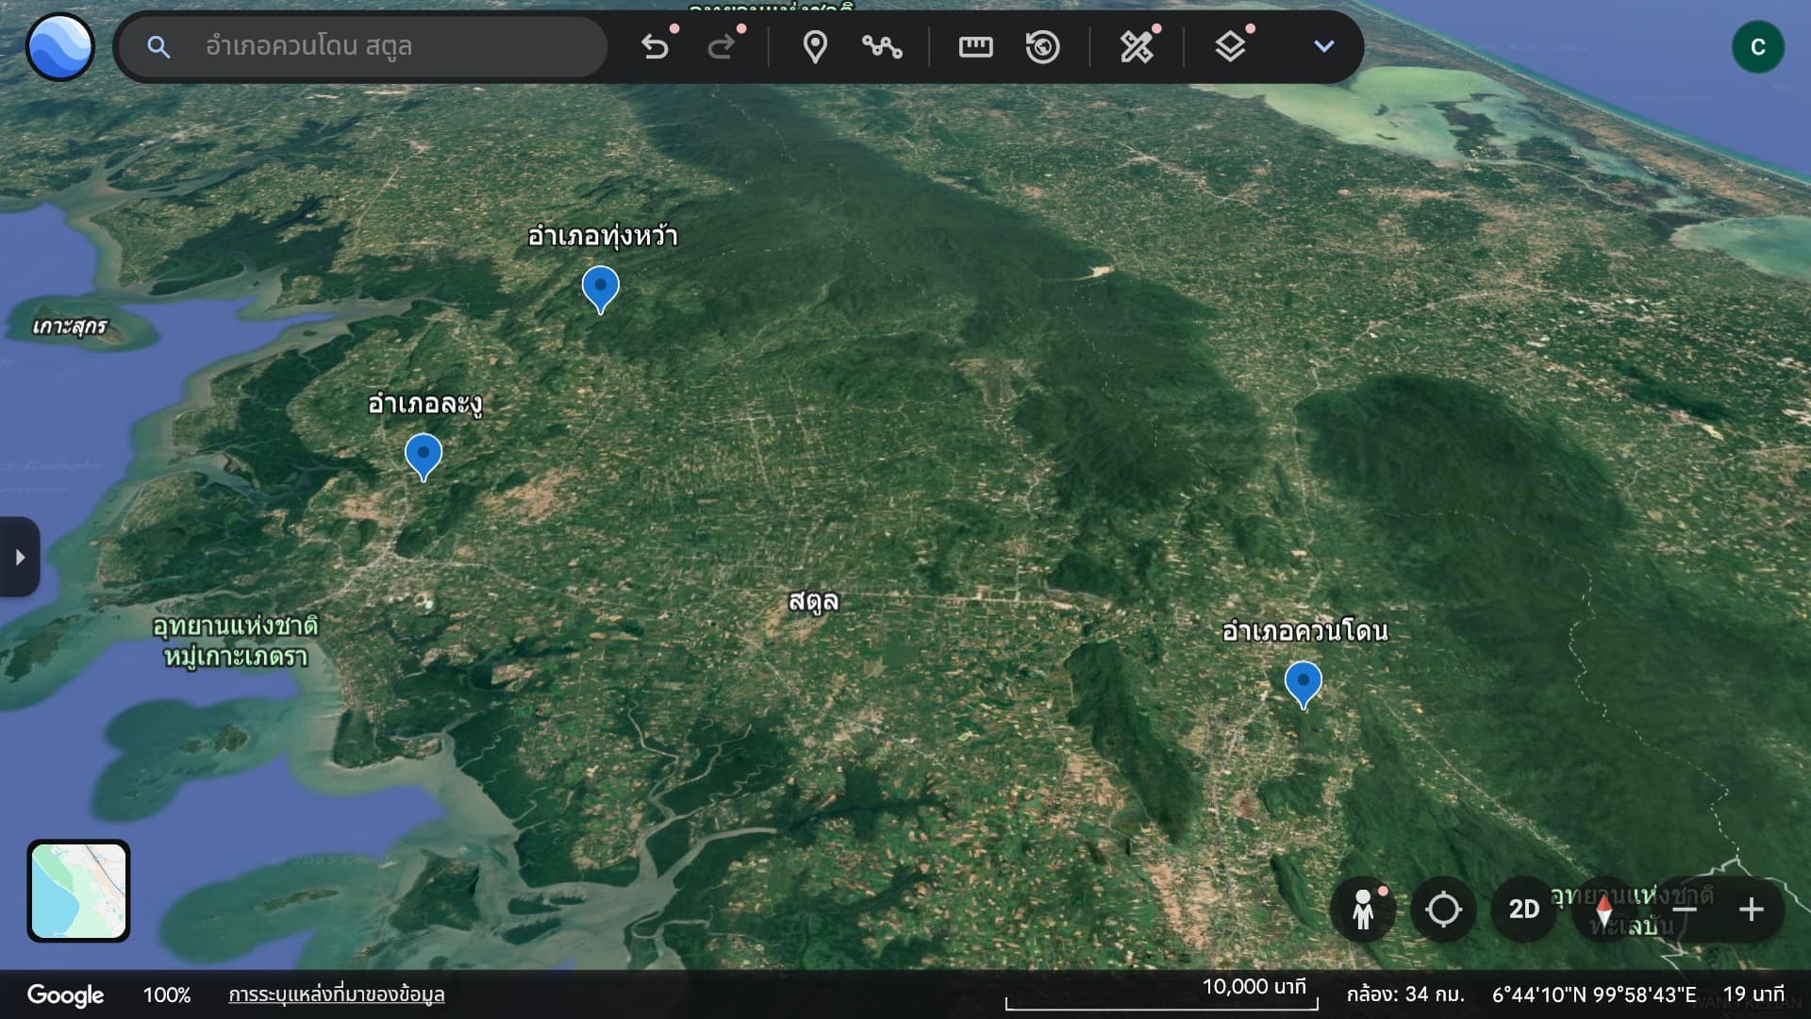
Task: Collapse the toolbar with the chevron
Action: 1323,46
